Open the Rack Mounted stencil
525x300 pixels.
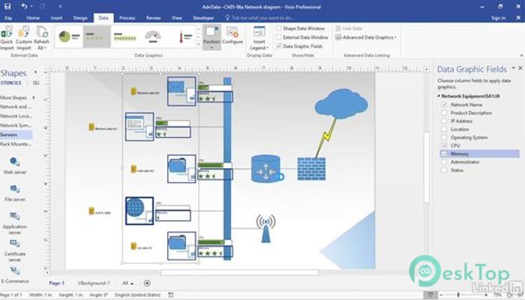(x=16, y=144)
